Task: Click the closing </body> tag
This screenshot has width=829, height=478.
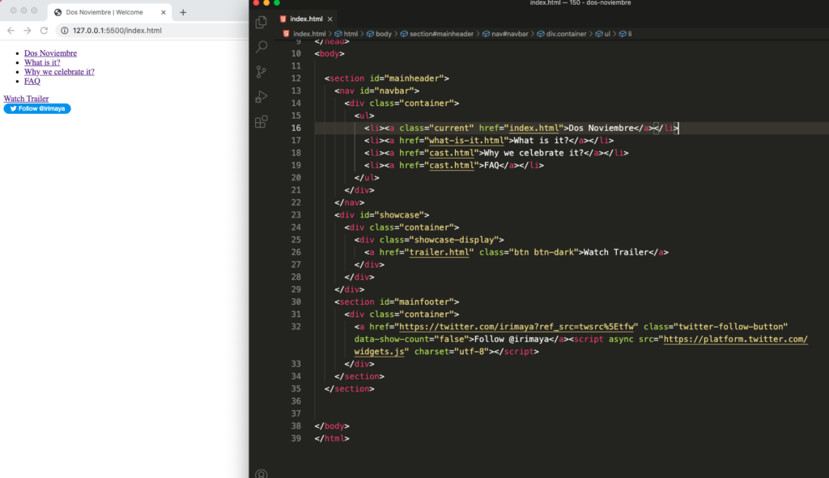Action: click(x=332, y=426)
